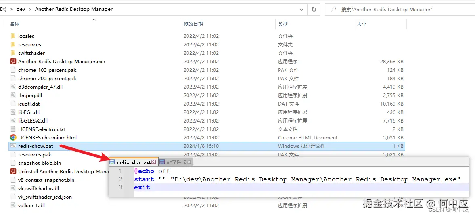Click line number 3 in editor gutter
475x216 pixels.
pyautogui.click(x=121, y=187)
